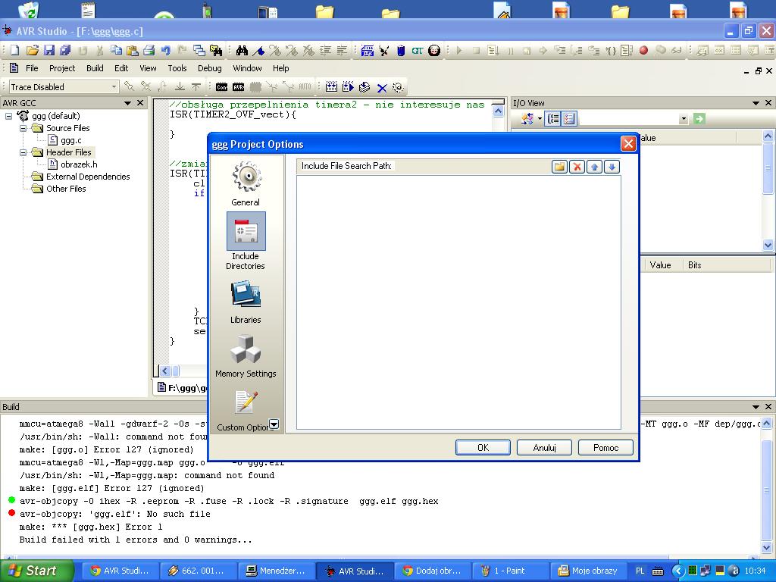This screenshot has height=582, width=776.
Task: Click the Paste clipboard icon
Action: point(132,50)
